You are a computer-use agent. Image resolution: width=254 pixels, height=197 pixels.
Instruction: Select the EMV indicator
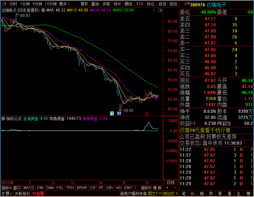coord(128,188)
